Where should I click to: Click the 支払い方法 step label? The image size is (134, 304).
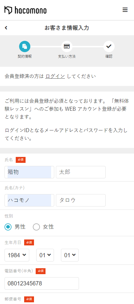point(67,57)
